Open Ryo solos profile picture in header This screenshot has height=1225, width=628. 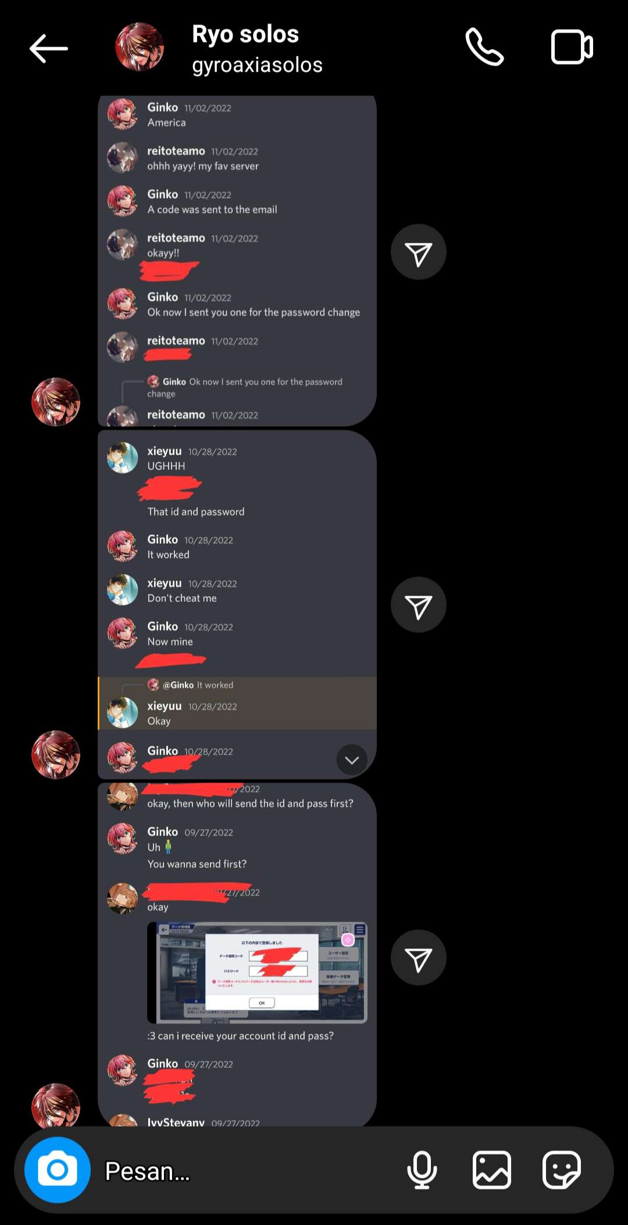click(x=140, y=47)
